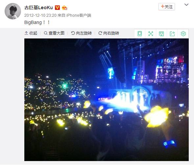Click the green phone/mobile view icon
This screenshot has height=165, width=194.
coord(140,34)
